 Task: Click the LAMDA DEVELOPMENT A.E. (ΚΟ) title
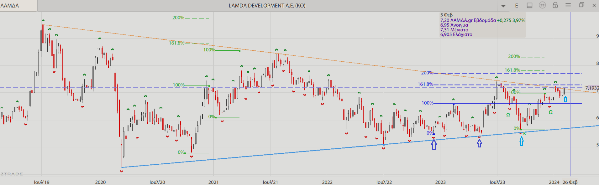pyautogui.click(x=267, y=6)
